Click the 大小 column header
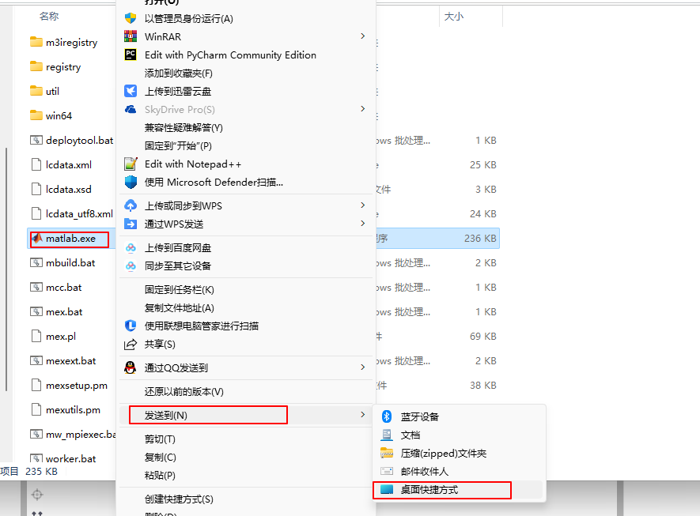The width and height of the screenshot is (700, 516). [x=454, y=17]
